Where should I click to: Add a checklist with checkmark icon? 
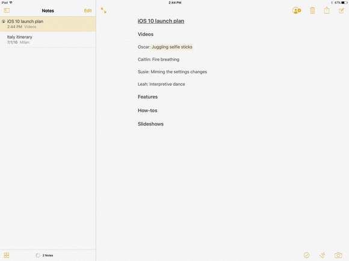pyautogui.click(x=306, y=255)
